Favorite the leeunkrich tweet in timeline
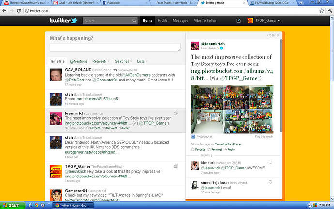This screenshot has width=334, height=209. (x=94, y=128)
